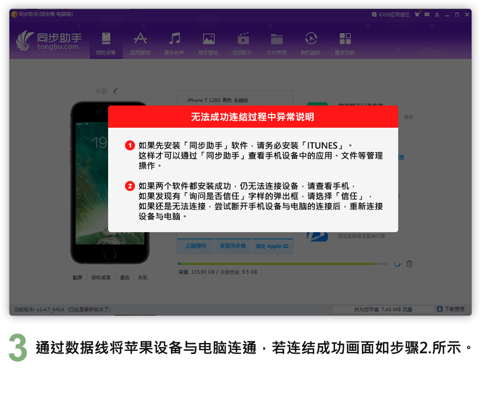The height and width of the screenshot is (401, 481).
Task: Click the trash icon beside the storage bar
Action: (x=409, y=264)
